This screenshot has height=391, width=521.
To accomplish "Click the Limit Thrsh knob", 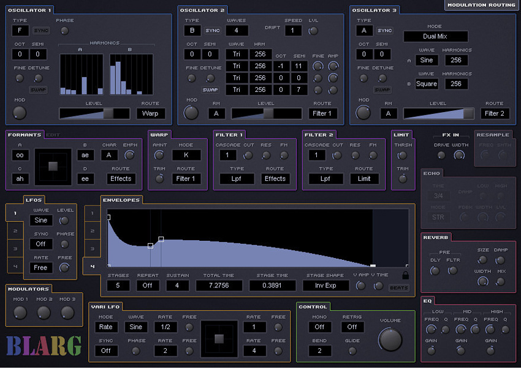I will [402, 155].
